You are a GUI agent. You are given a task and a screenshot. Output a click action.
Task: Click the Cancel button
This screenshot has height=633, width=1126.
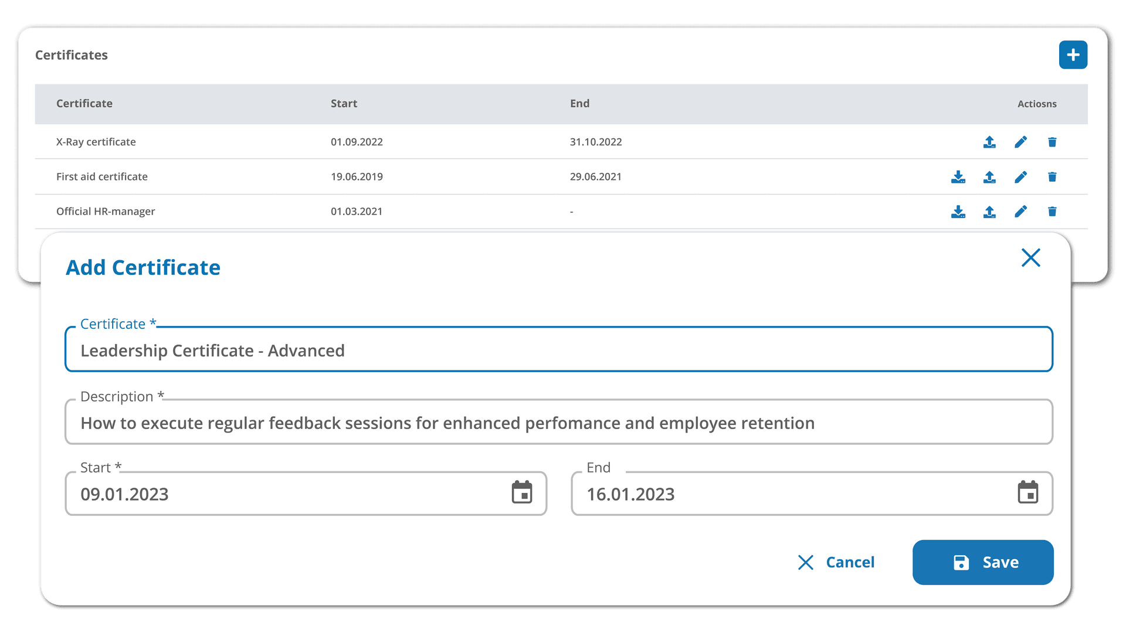click(x=836, y=562)
